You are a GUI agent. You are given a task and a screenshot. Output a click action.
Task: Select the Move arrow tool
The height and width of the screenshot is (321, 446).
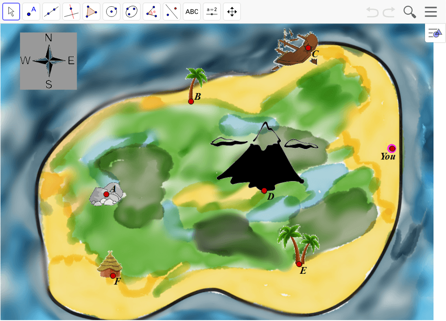click(x=11, y=11)
